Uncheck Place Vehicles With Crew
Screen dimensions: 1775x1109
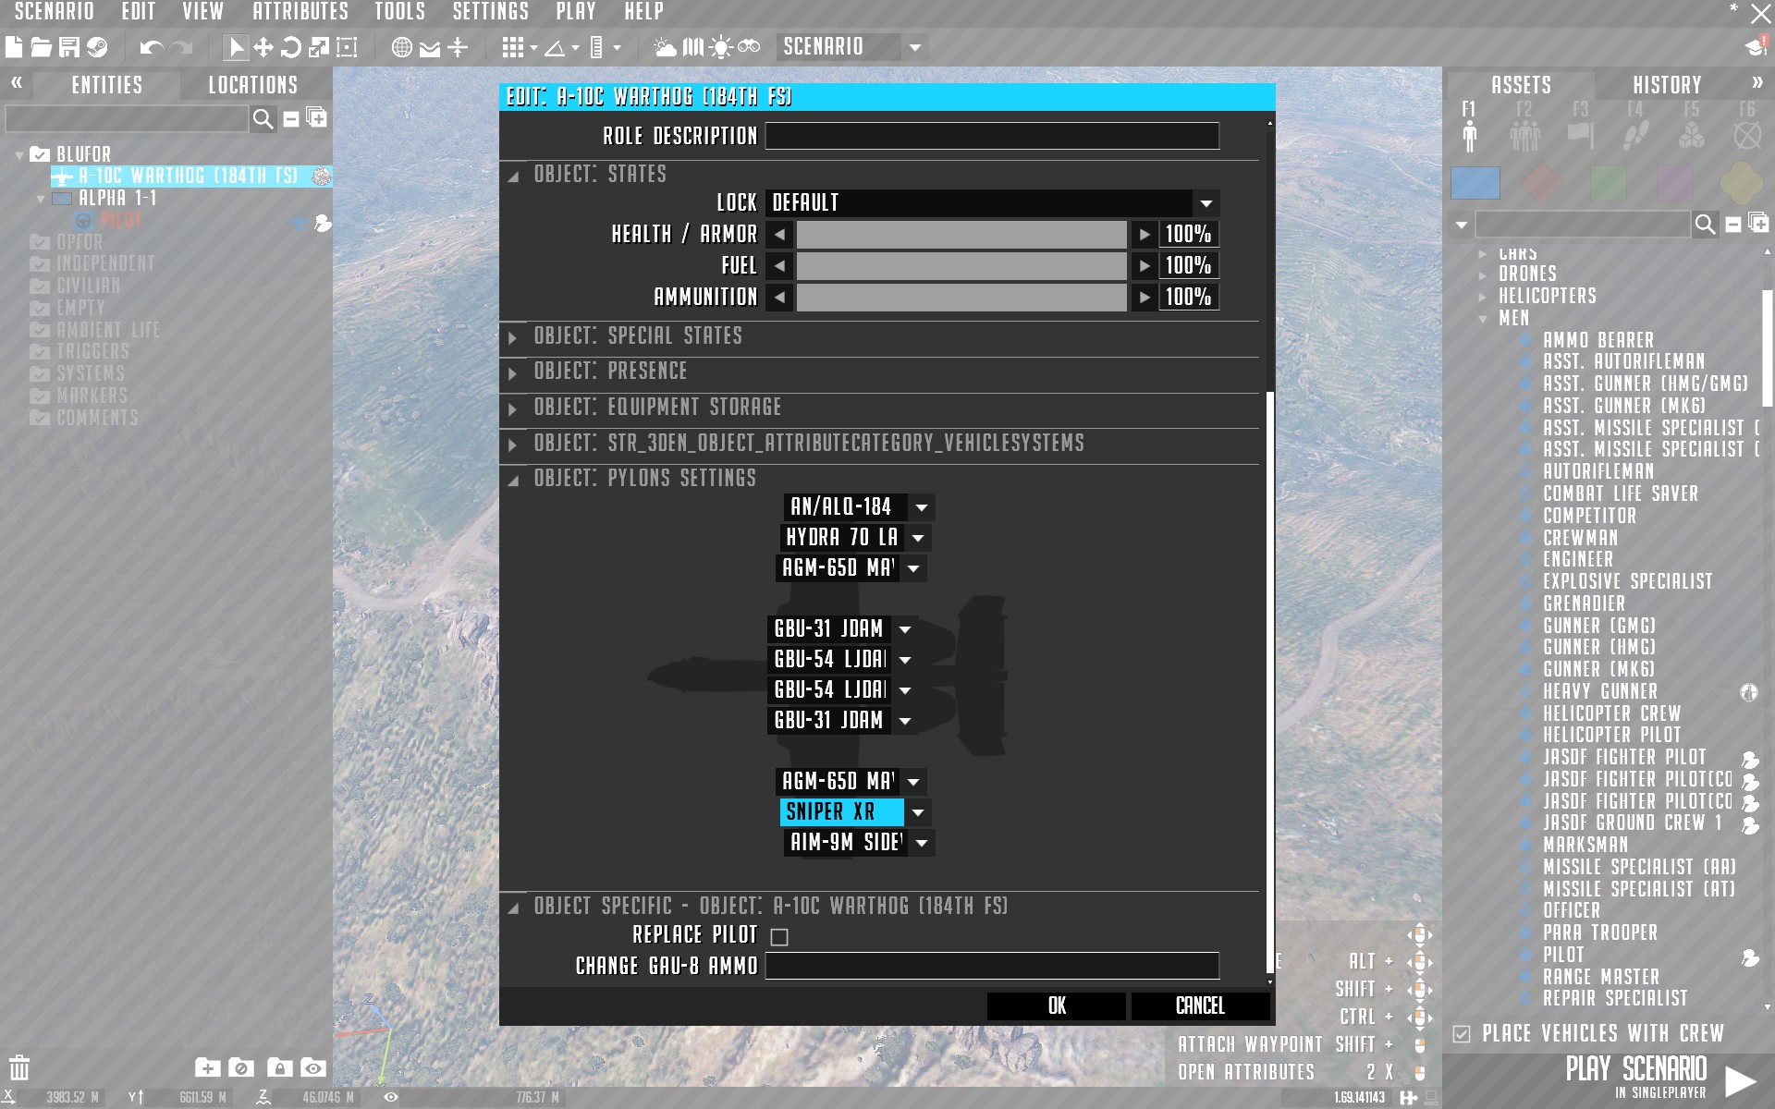(1462, 1033)
